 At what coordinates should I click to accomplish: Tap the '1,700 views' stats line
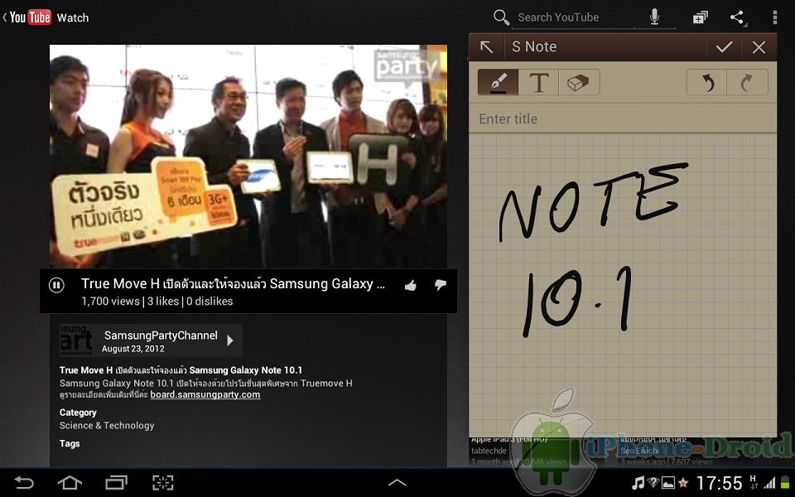coord(157,302)
